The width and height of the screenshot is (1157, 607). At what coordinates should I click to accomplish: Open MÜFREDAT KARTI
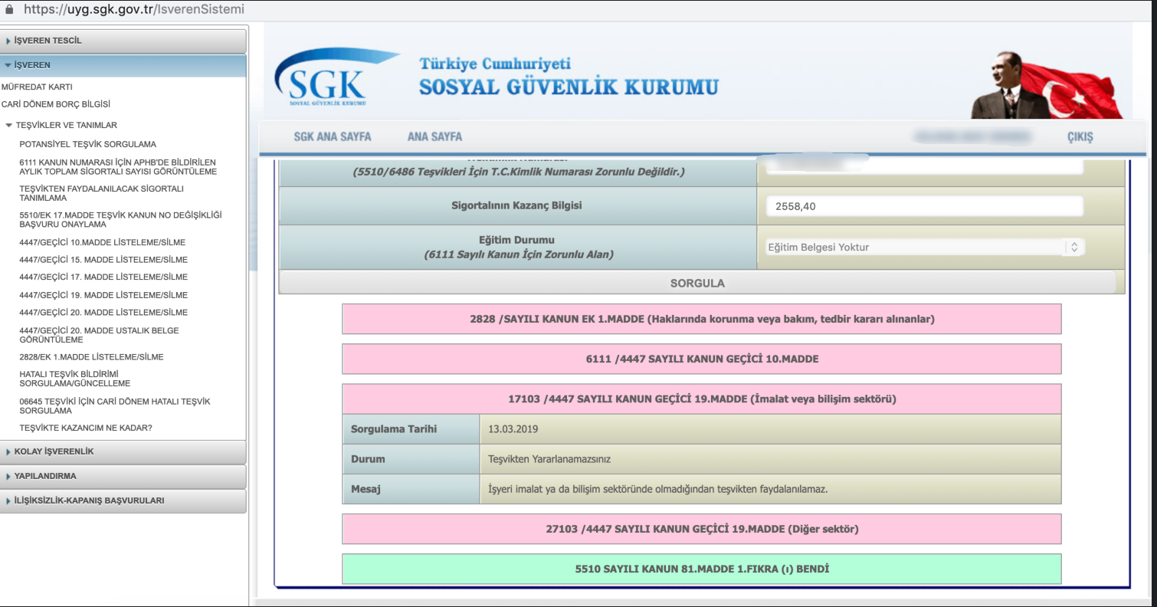[37, 87]
